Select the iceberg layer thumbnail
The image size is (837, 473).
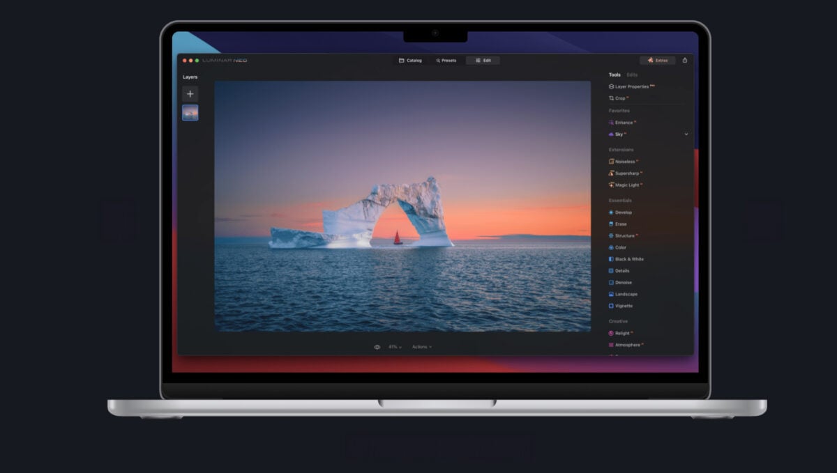pyautogui.click(x=190, y=113)
